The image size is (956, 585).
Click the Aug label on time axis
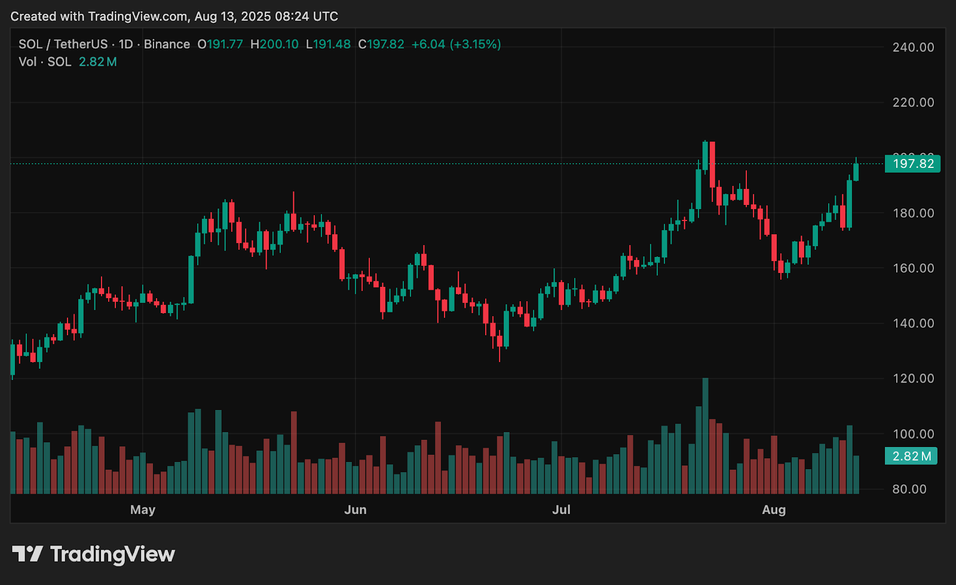point(774,510)
